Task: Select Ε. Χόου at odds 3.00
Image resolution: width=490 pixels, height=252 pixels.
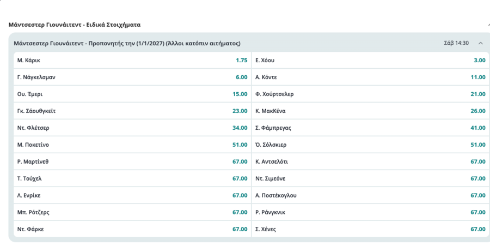Action: click(370, 60)
